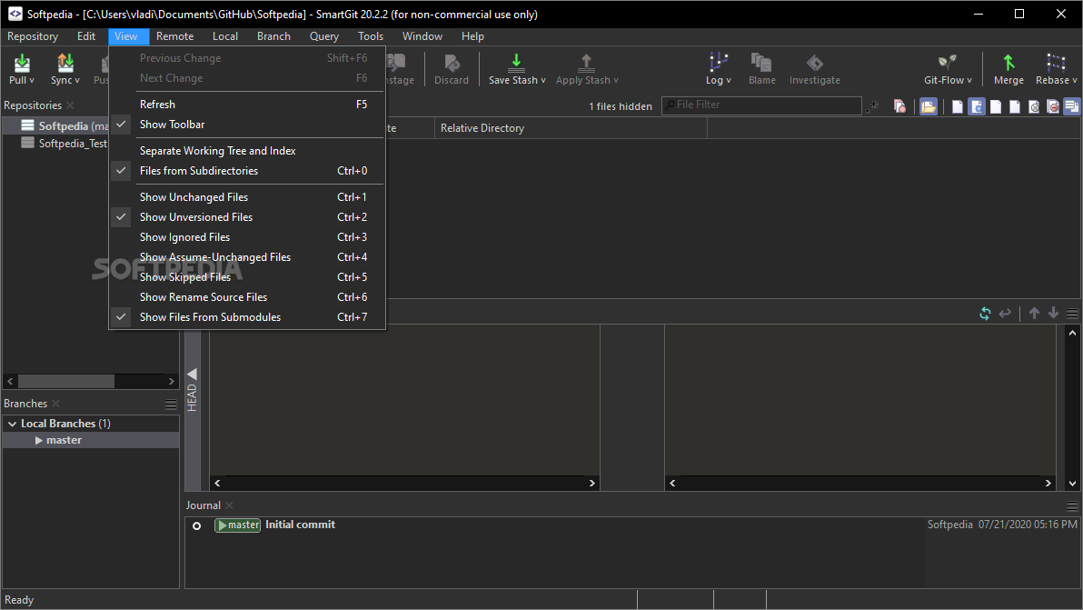
Task: Click the red-minus rename source filter icon
Action: click(1053, 106)
